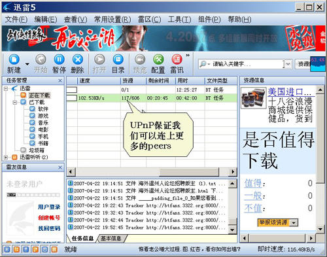The height and width of the screenshot is (257, 327).
Task: Click the floating speed monitor 63.4% widget
Action: (x=318, y=64)
